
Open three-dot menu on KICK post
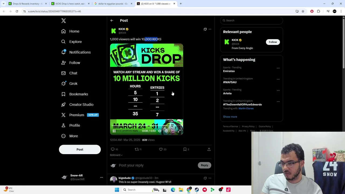pos(210,29)
